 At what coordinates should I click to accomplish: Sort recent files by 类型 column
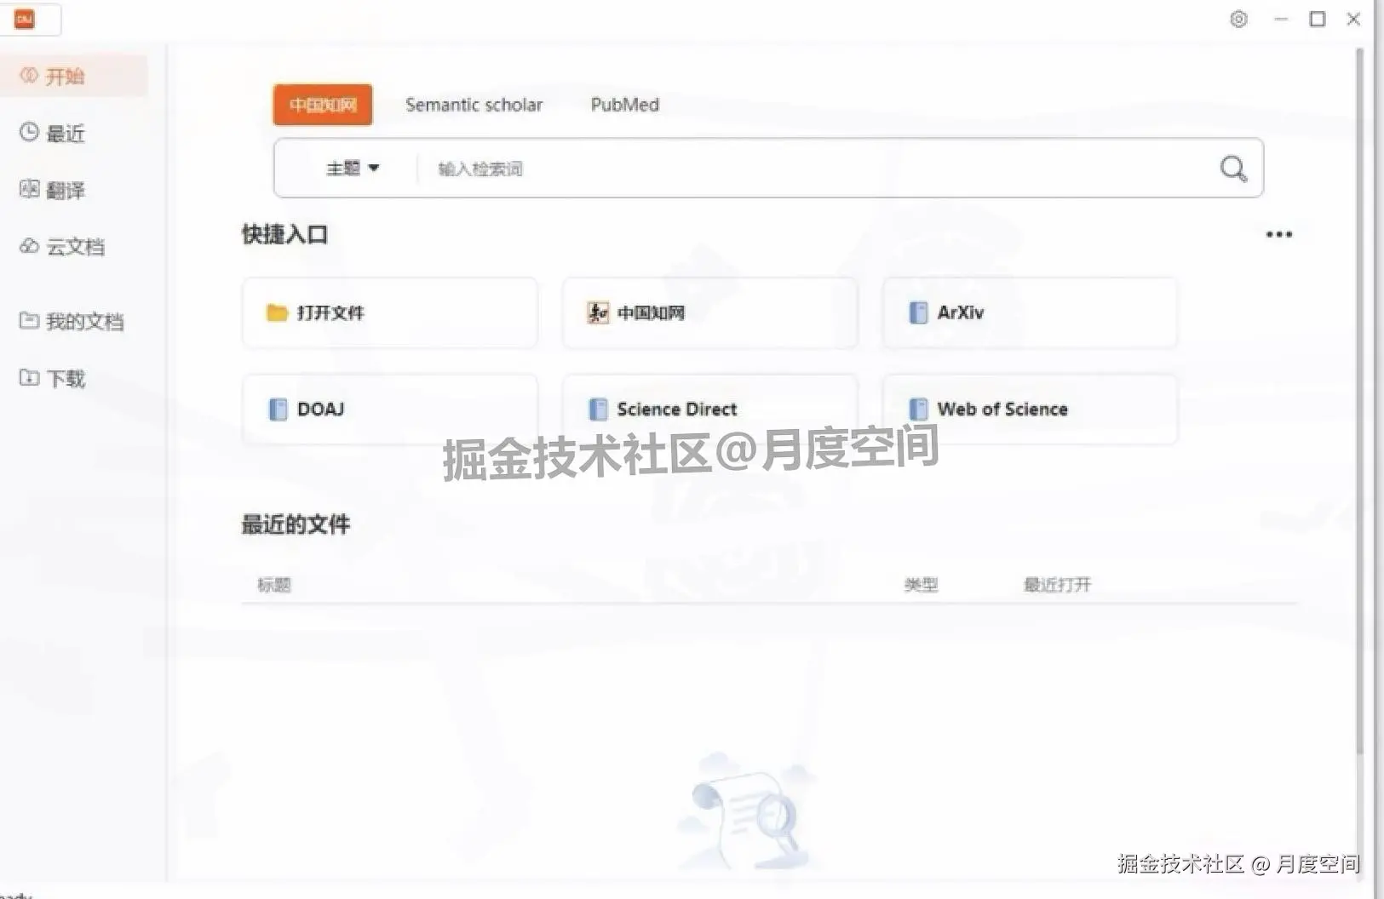click(x=921, y=585)
